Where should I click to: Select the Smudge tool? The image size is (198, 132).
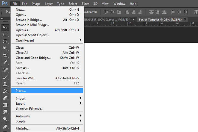tap(5, 112)
